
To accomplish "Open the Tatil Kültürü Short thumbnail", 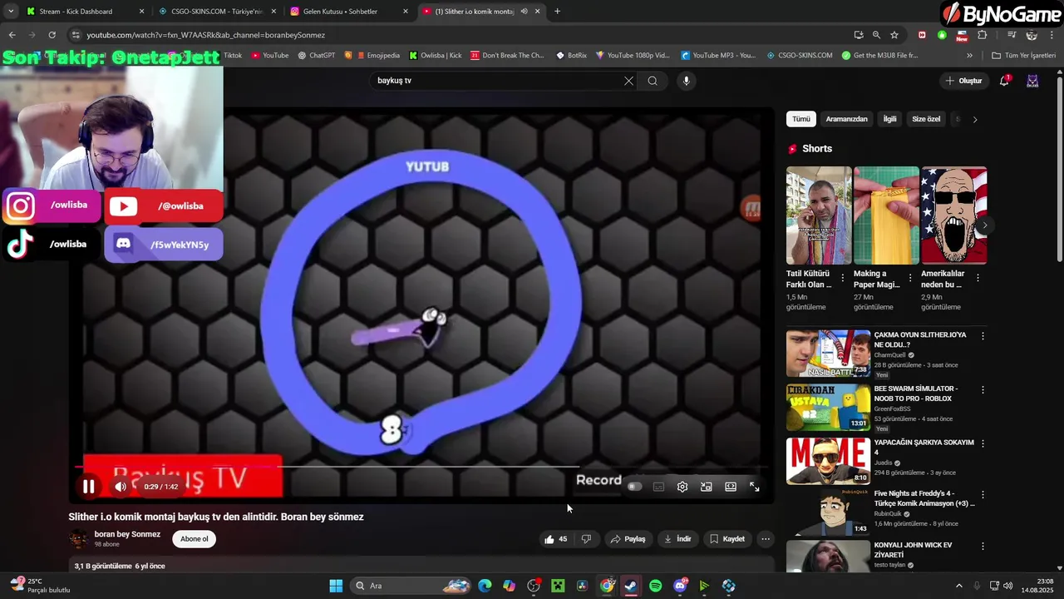I will (x=819, y=215).
